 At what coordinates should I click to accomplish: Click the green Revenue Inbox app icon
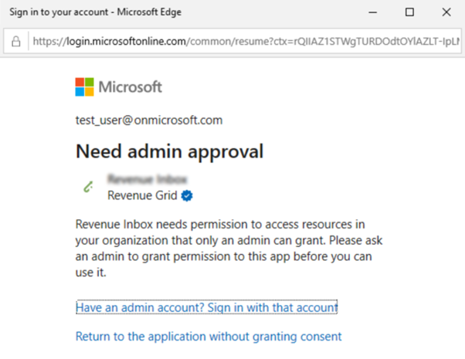[88, 187]
